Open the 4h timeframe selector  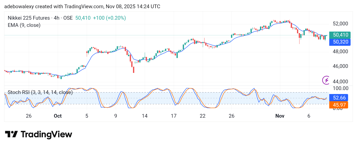[x=55, y=18]
